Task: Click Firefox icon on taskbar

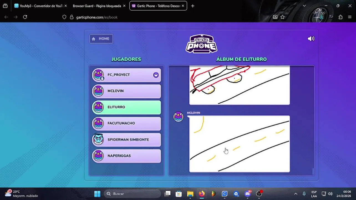Action: tap(202, 194)
